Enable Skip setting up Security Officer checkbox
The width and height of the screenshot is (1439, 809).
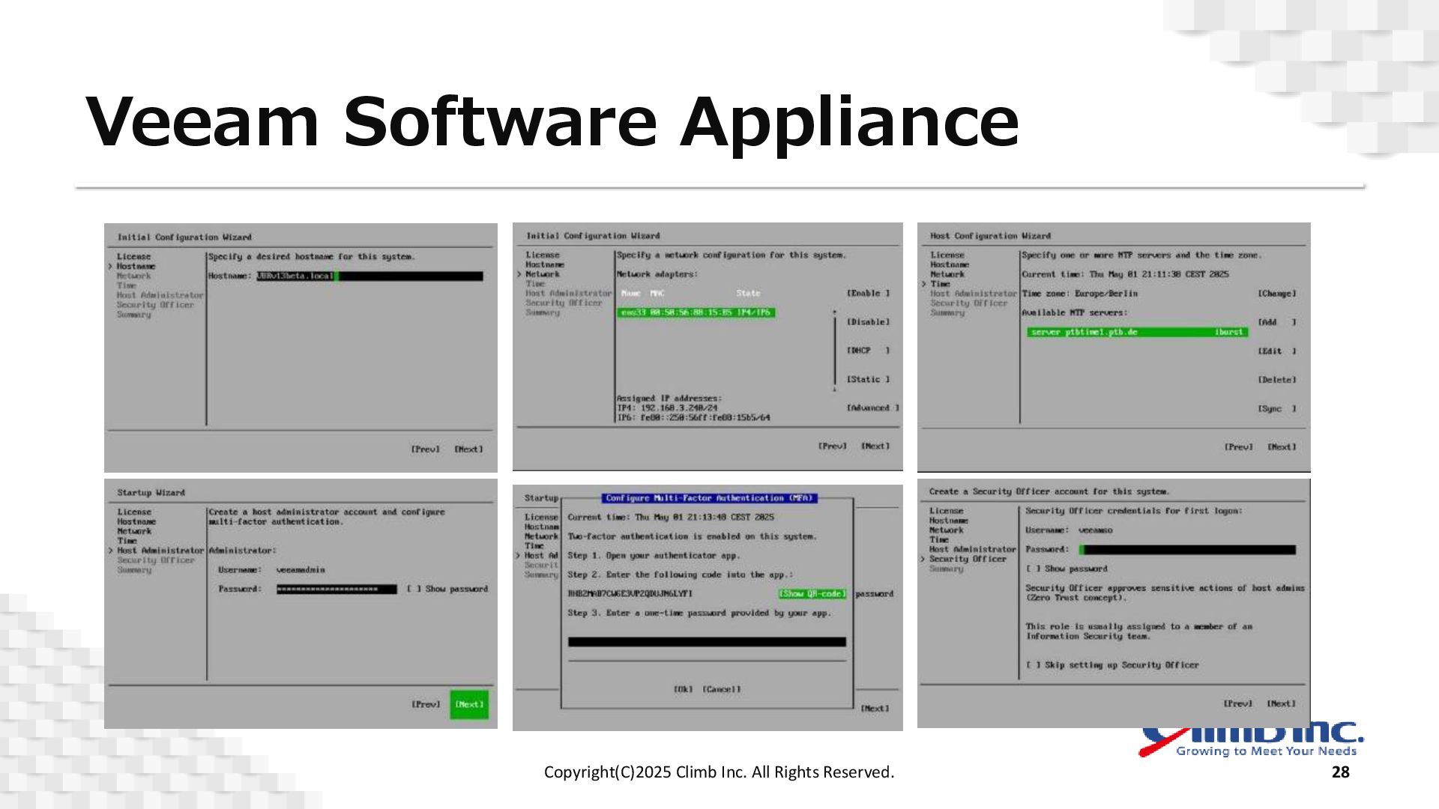(x=1033, y=665)
